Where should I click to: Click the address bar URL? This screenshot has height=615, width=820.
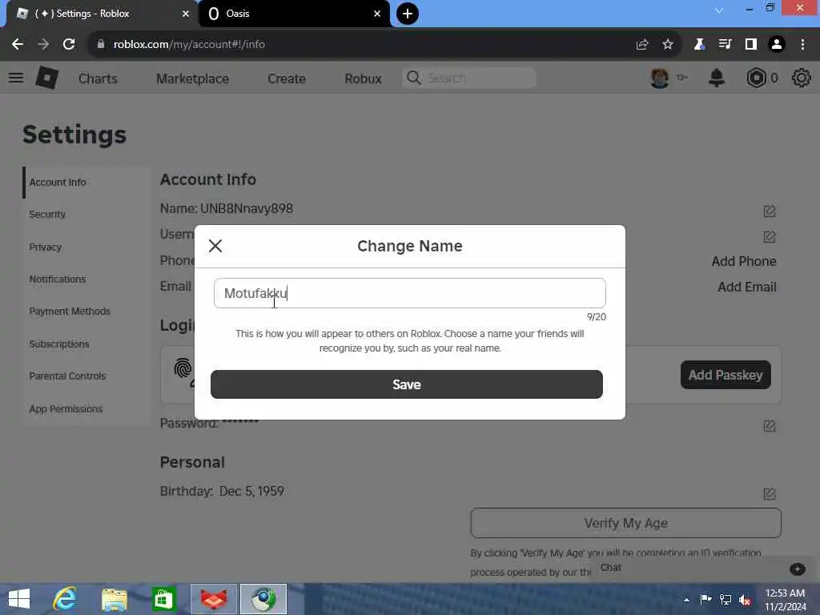189,45
